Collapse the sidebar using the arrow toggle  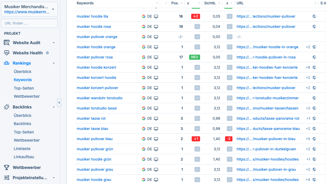point(59,103)
